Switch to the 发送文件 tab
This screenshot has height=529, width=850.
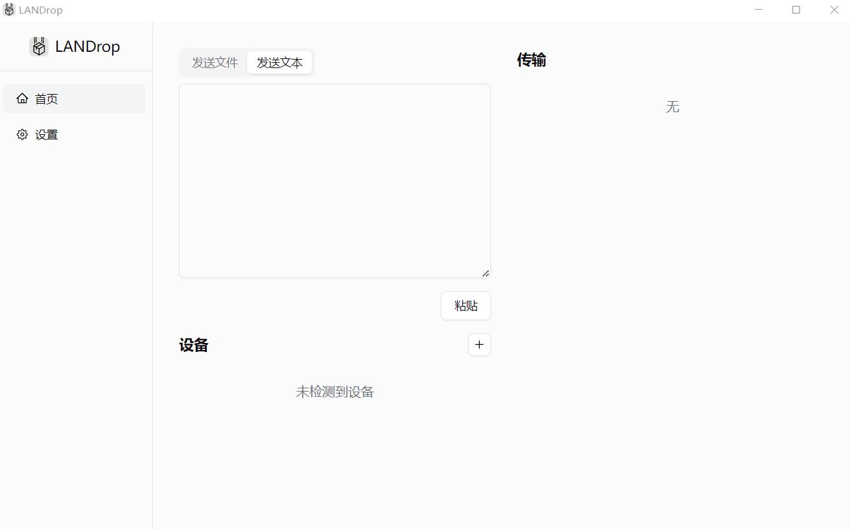[x=215, y=63]
